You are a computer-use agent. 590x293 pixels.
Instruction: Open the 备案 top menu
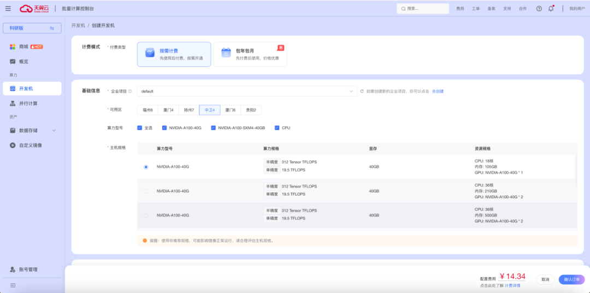[492, 8]
